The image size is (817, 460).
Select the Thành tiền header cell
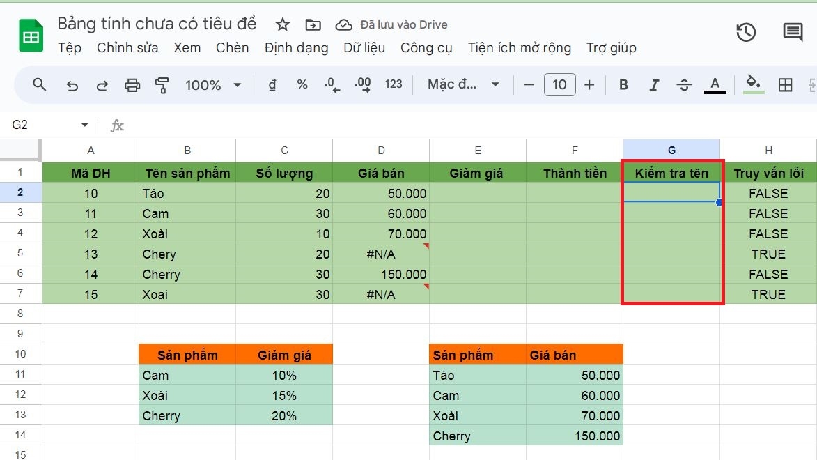pyautogui.click(x=575, y=173)
